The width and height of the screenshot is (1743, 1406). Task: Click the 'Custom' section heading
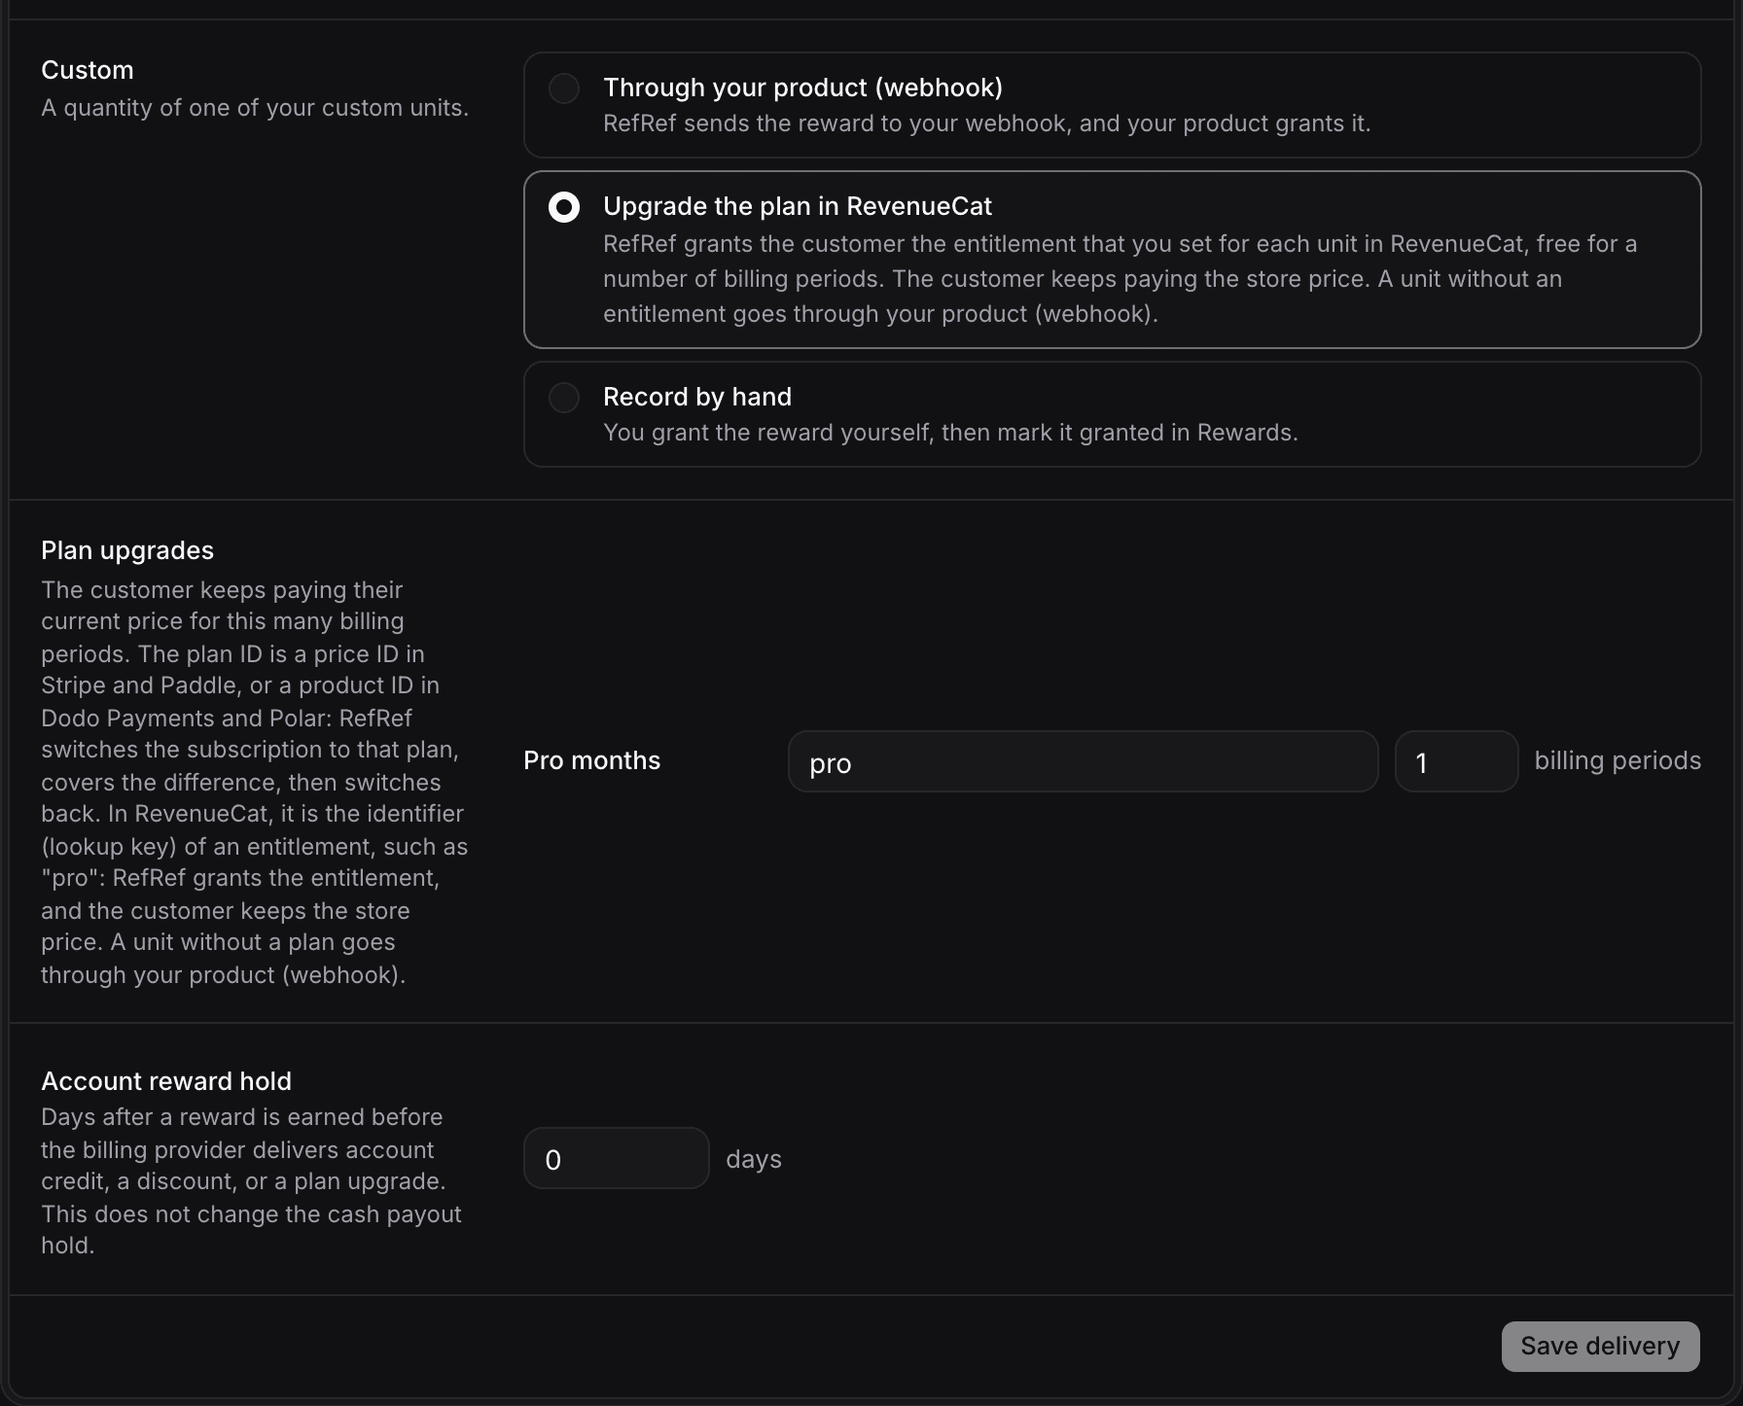point(88,70)
